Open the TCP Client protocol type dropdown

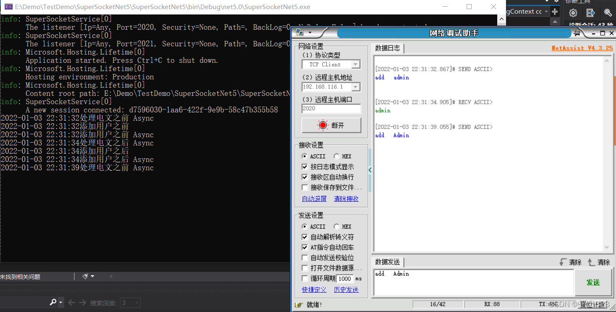tap(355, 64)
